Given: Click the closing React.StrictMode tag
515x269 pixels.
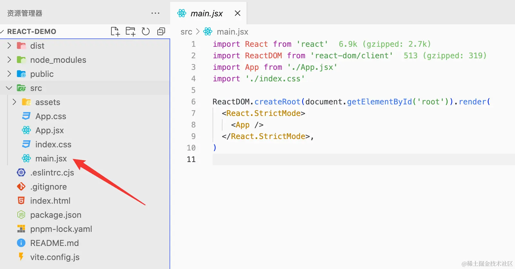Looking at the screenshot, I should (266, 136).
